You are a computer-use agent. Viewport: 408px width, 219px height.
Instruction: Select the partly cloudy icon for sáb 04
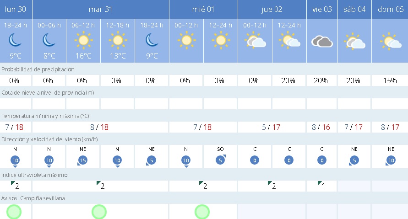(354, 42)
